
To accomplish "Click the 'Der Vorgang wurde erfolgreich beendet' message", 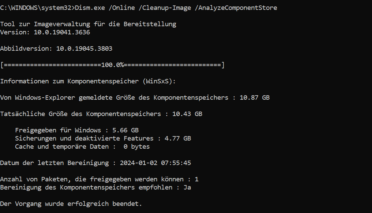I will click(x=71, y=204).
